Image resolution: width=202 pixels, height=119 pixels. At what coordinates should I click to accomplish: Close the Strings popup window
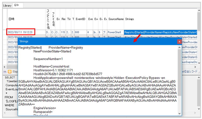tap(179, 42)
